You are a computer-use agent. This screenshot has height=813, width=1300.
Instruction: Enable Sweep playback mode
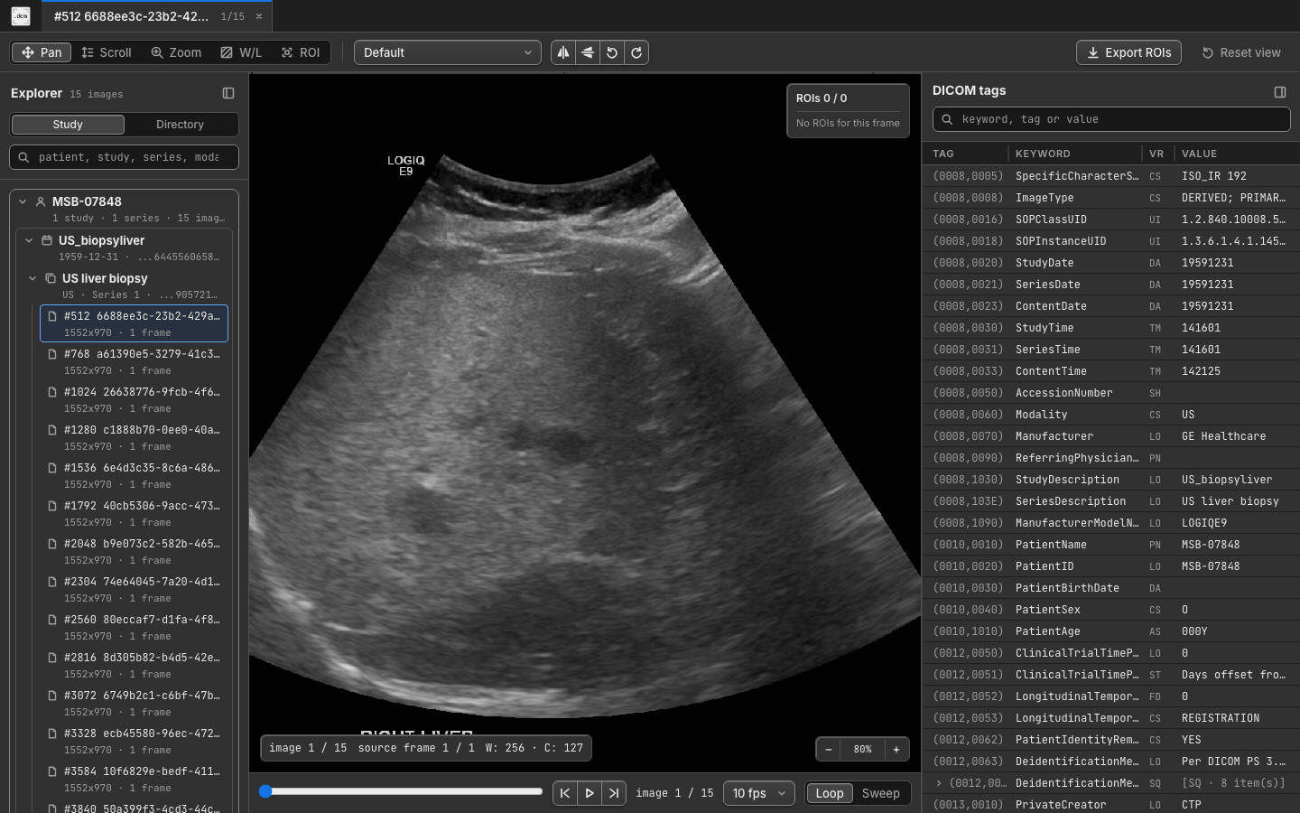pyautogui.click(x=881, y=793)
